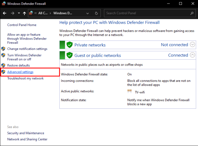Click the Back navigation arrow
Image resolution: width=198 pixels, height=146 pixels.
click(x=5, y=13)
